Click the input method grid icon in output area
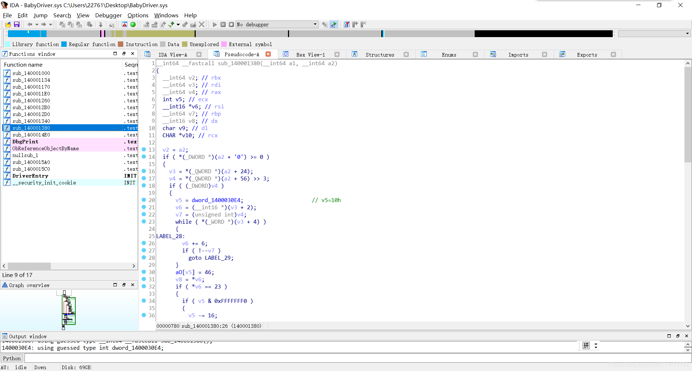Image resolution: width=692 pixels, height=371 pixels. (x=586, y=346)
